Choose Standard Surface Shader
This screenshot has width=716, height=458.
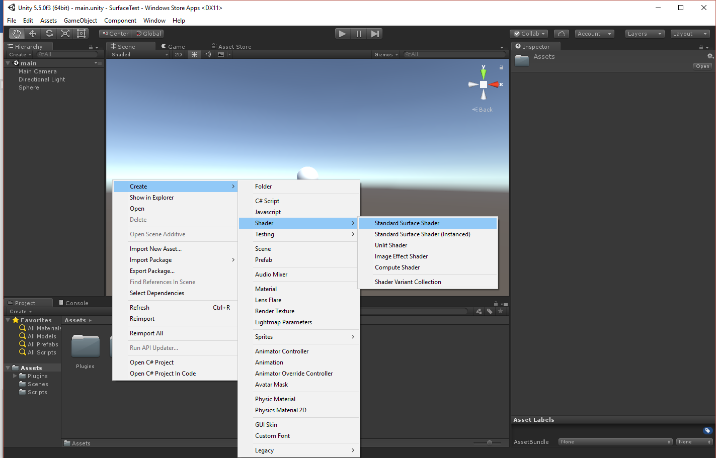pos(428,223)
